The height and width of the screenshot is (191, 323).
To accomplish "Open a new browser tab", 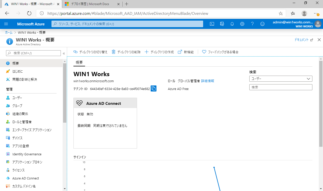I will pyautogui.click(x=127, y=4).
